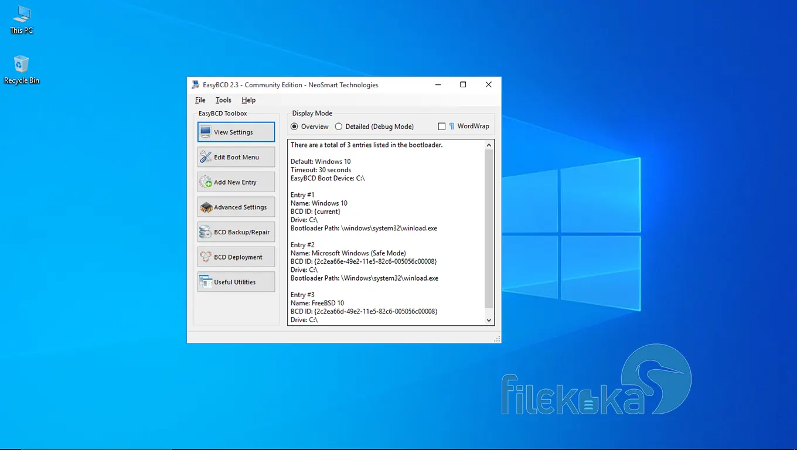Open the File menu

200,100
